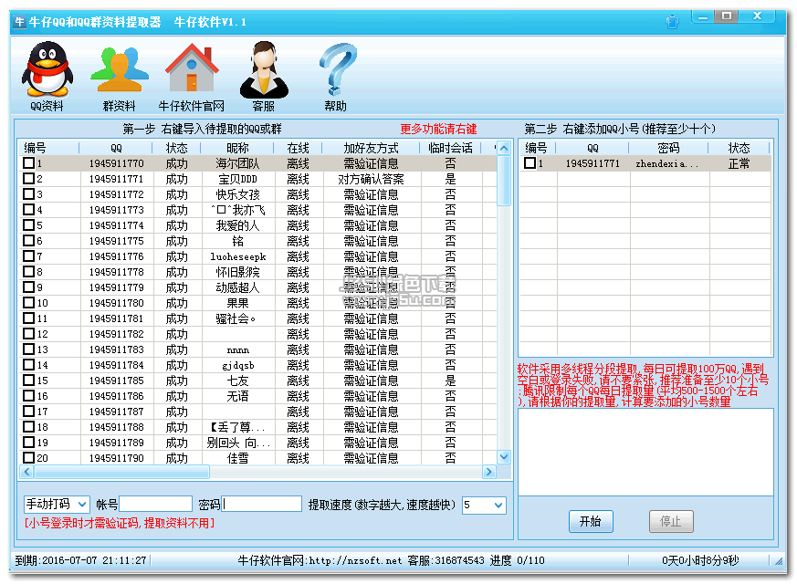
Task: Tick the checkbox for luoheseepk row
Action: click(29, 255)
